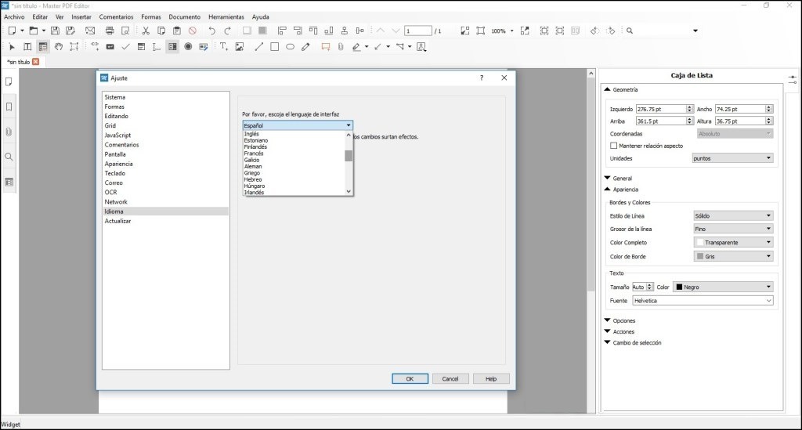Select Sistema in the settings list
This screenshot has height=430, width=802.
click(x=165, y=97)
